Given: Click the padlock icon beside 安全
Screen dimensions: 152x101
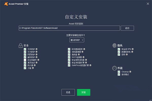Looking at the screenshot, I should coord(21,46).
